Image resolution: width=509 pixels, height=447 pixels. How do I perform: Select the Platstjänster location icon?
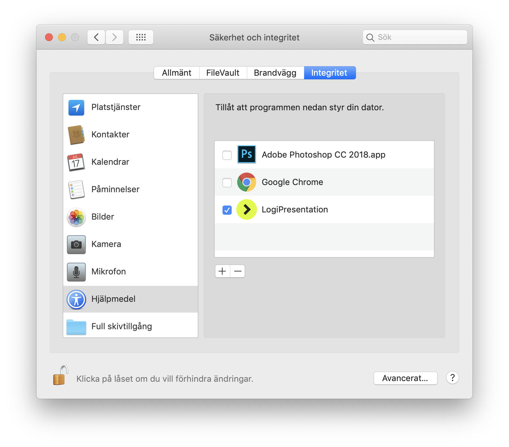[76, 108]
